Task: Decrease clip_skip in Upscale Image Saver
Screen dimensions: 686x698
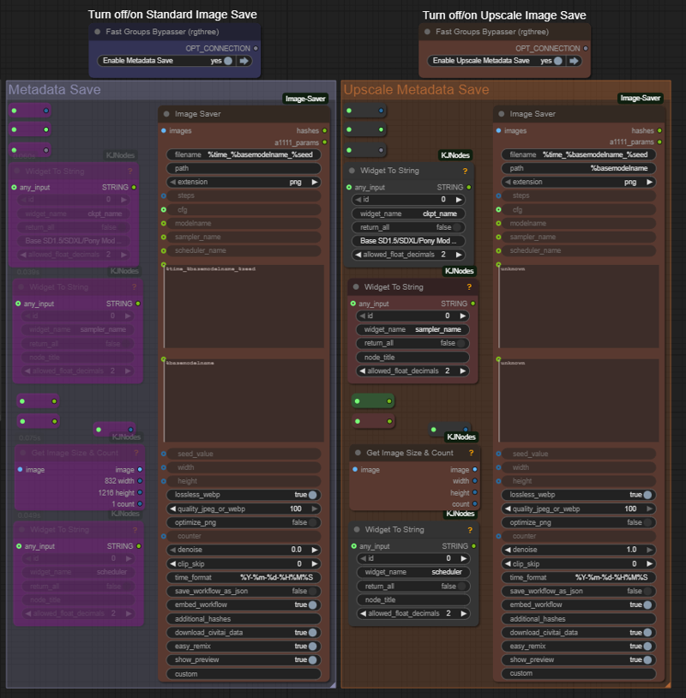Action: click(x=508, y=563)
